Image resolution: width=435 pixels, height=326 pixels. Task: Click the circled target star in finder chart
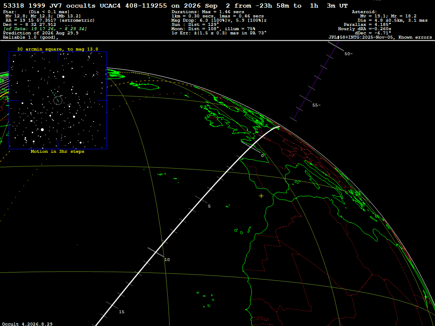58,100
